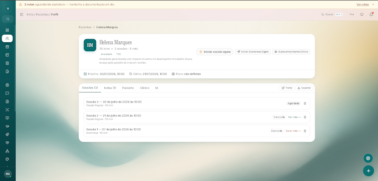Open the MA user avatar menu
The width and height of the screenshot is (378, 181).
(8, 174)
